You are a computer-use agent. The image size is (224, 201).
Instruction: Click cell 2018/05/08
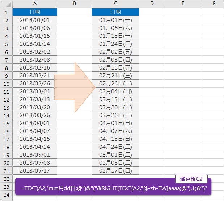(35, 162)
